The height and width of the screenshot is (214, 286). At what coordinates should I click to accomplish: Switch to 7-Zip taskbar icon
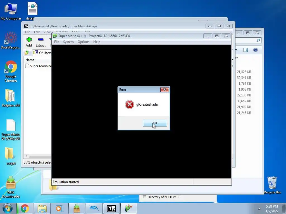point(111,208)
